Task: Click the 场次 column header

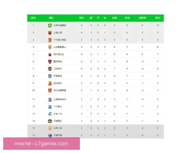Action: click(81, 18)
